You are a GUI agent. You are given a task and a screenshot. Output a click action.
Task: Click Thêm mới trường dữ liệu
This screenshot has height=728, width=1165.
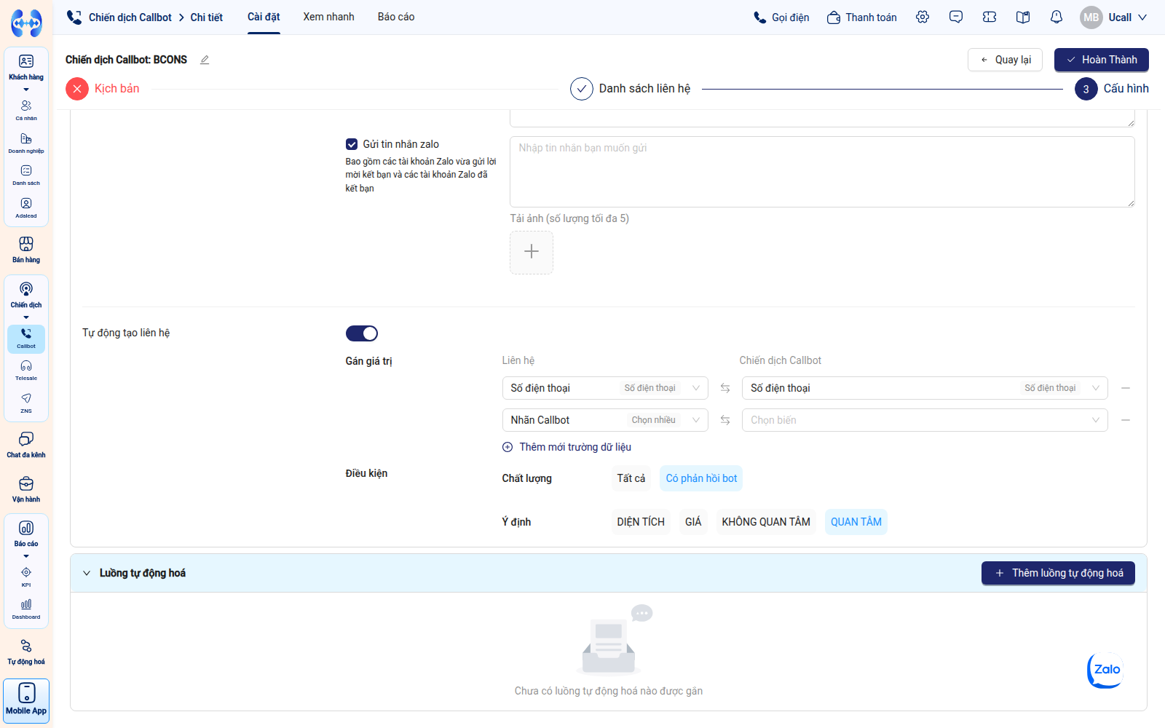(x=567, y=447)
